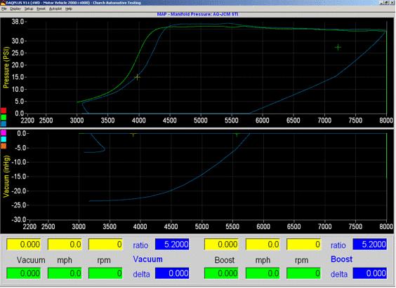Click the Boost delta 0.000 field
The width and height of the screenshot is (396, 288).
point(370,273)
